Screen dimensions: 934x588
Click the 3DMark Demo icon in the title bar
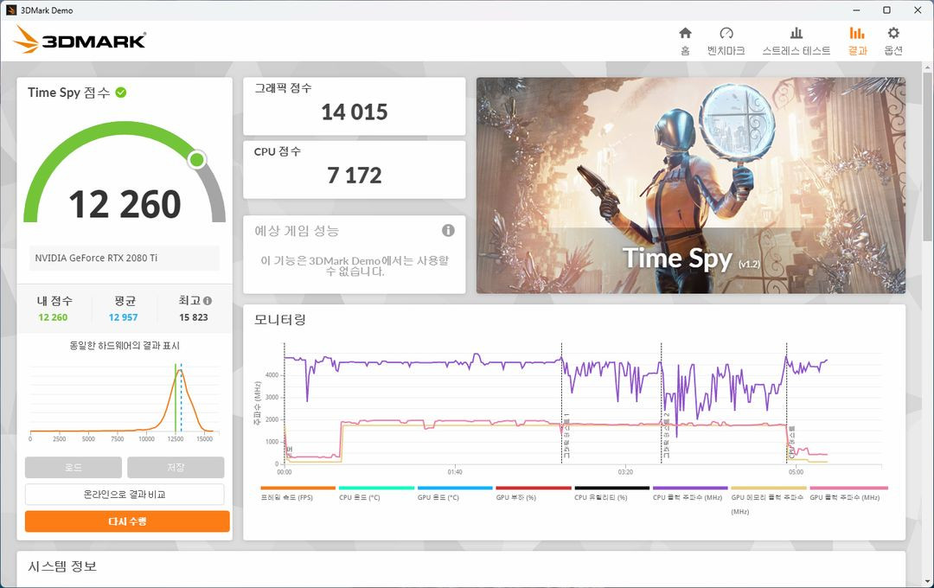11,10
